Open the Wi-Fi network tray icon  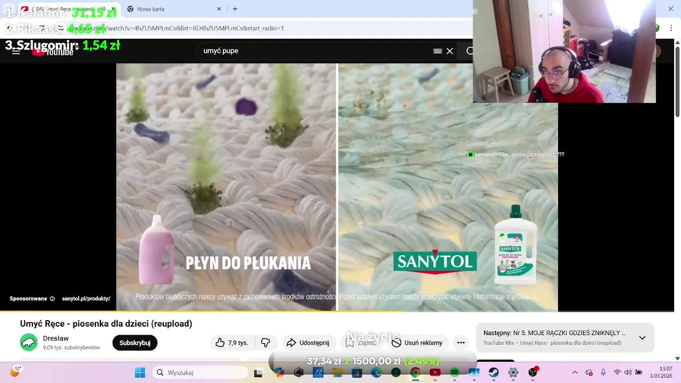(x=617, y=372)
